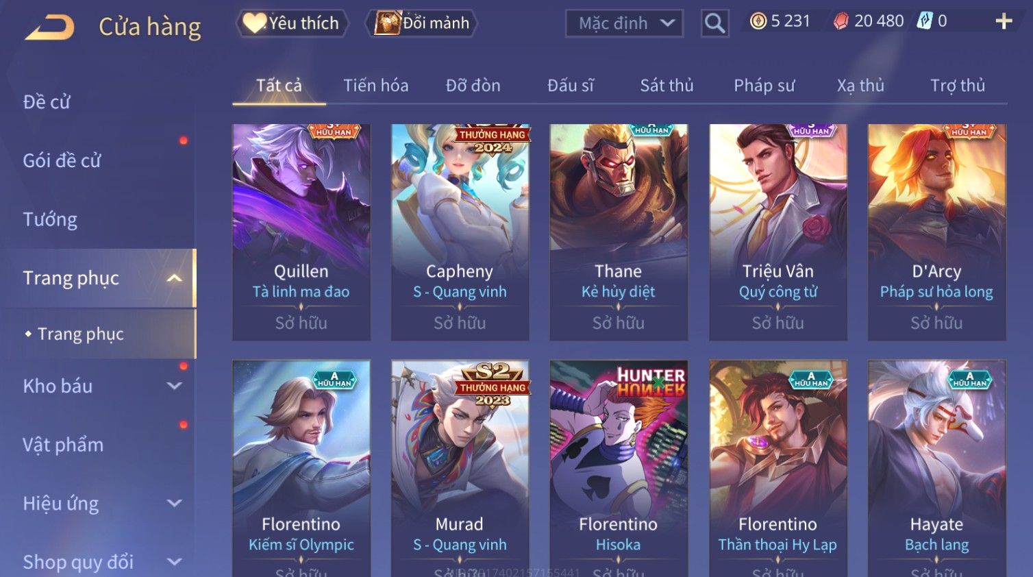Open the Mặc định sort dropdown

tap(625, 24)
